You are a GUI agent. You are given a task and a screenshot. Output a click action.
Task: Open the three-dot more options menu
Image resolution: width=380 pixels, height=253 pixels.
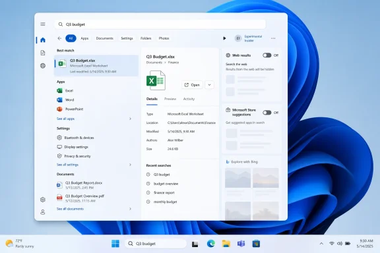pyautogui.click(x=273, y=38)
